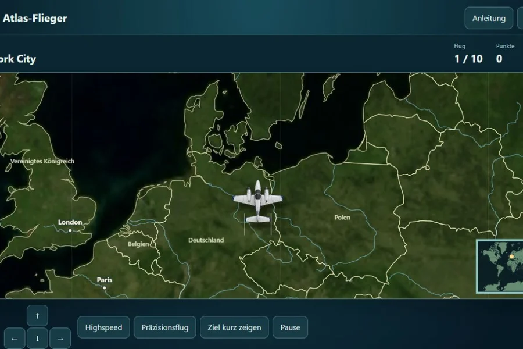The image size is (523, 349).
Task: Click the Polen country label
Action: [x=342, y=218]
